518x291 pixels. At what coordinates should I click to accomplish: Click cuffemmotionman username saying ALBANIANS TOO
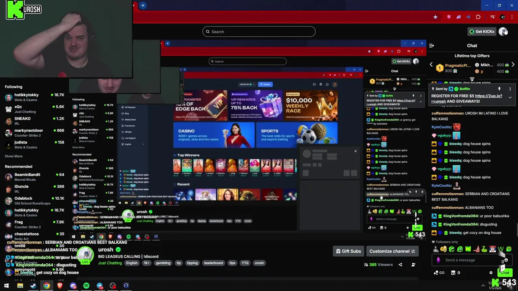point(447,208)
